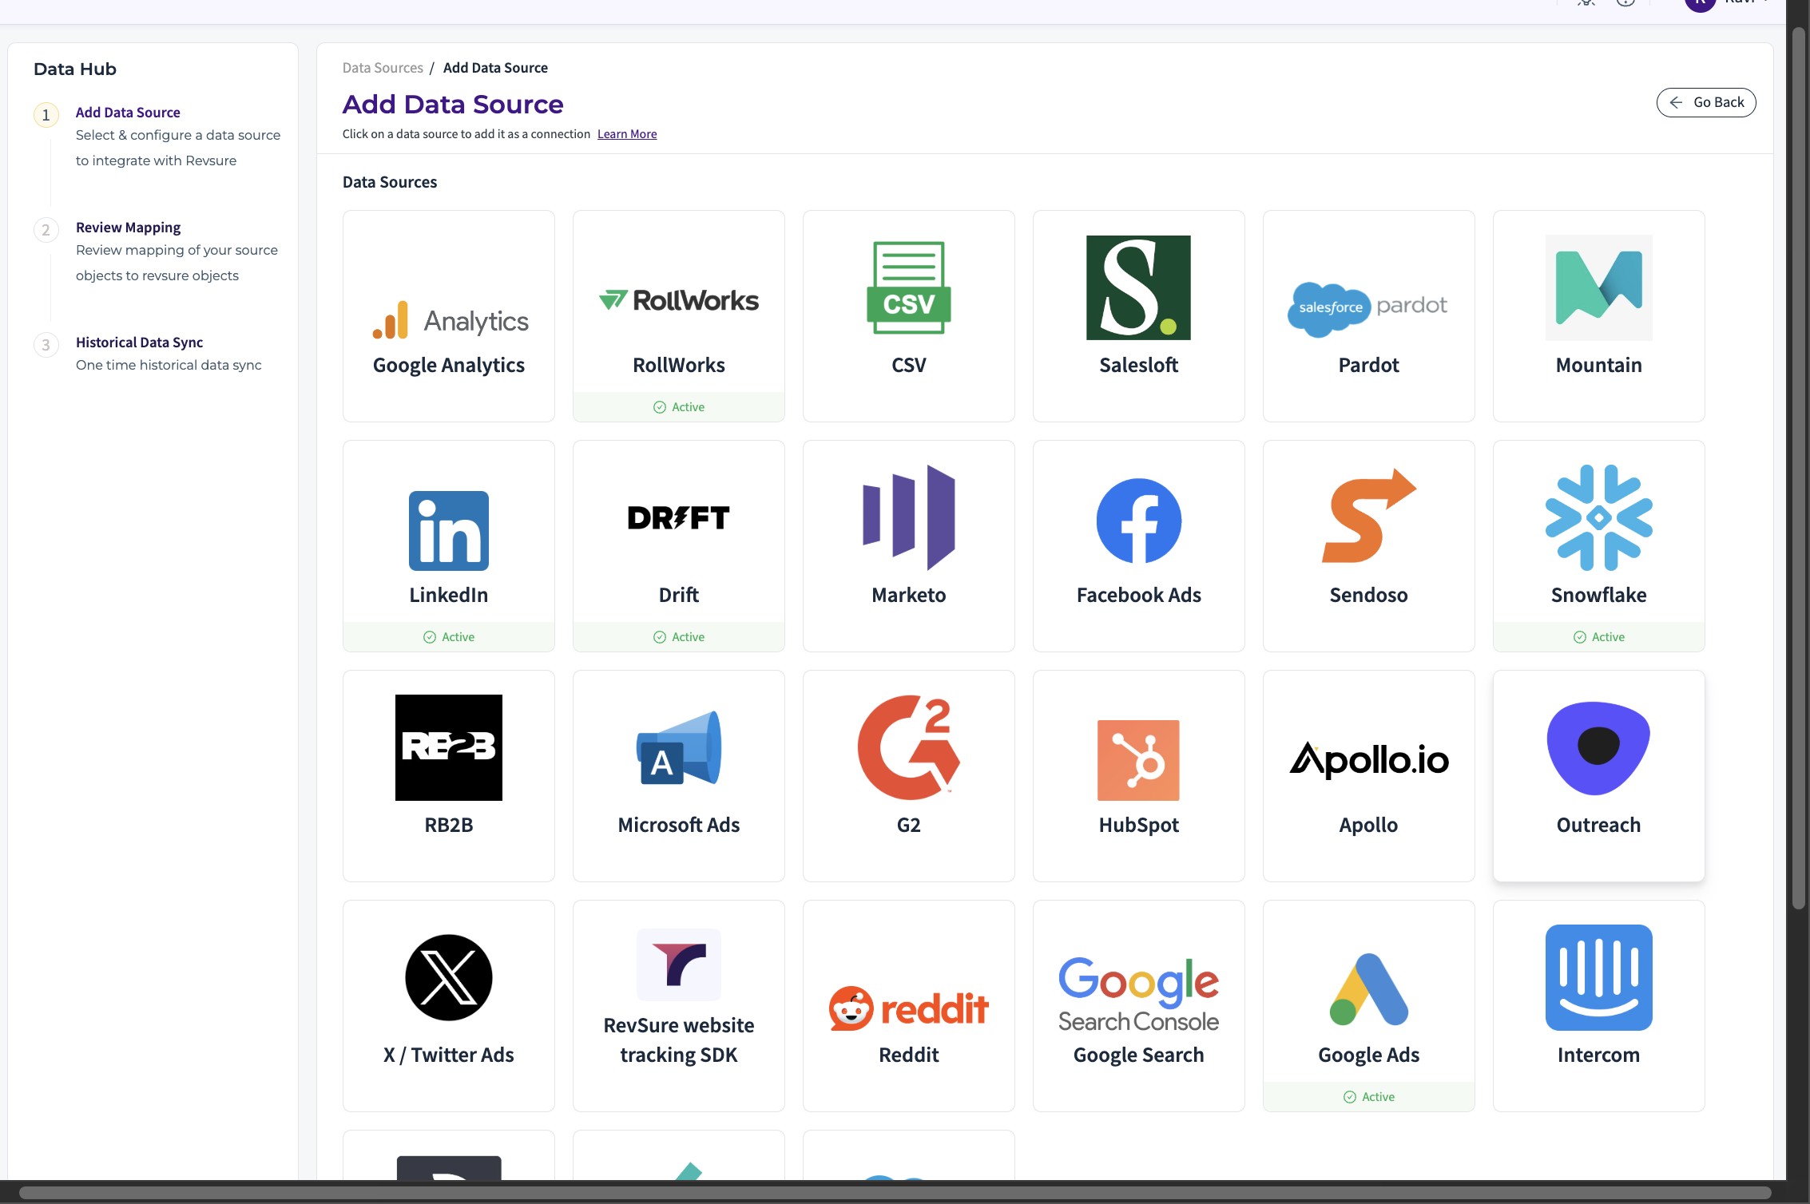Pick the Outreach connector icon

pos(1598,749)
